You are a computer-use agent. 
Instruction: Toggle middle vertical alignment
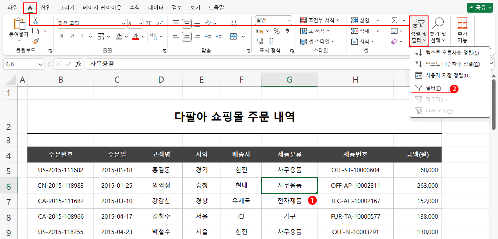pos(187,23)
